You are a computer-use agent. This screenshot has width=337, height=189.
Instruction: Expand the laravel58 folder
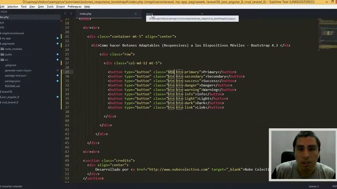[7, 91]
